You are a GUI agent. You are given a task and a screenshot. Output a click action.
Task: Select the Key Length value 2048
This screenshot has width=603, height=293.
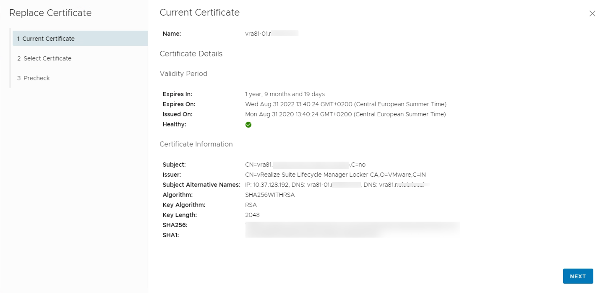[252, 215]
